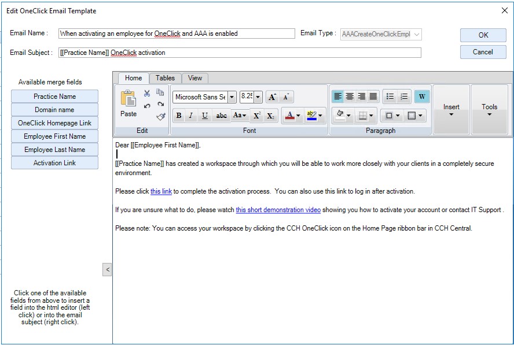Open the Email Type dropdown
This screenshot has width=514, height=345.
coord(417,34)
